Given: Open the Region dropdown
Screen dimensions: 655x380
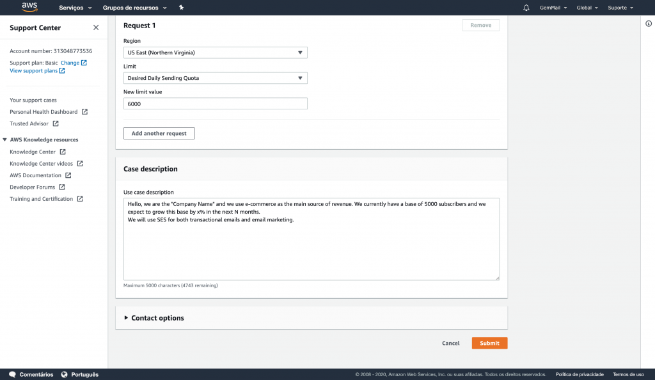Looking at the screenshot, I should point(215,52).
